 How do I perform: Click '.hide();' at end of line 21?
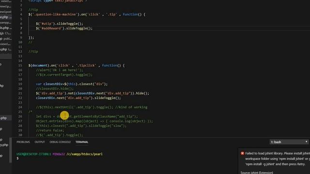(142, 93)
